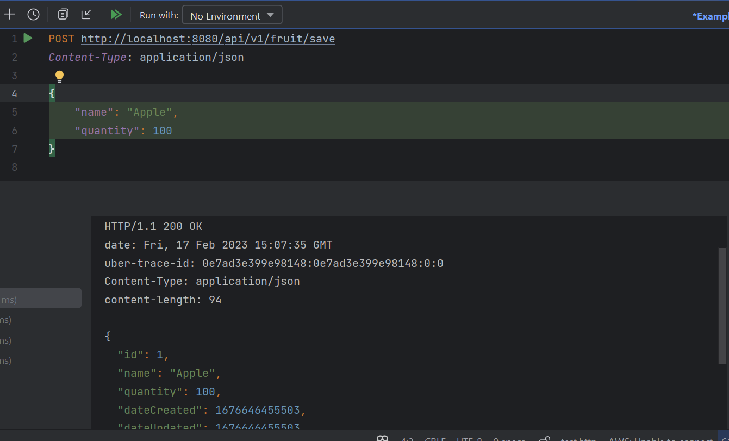The width and height of the screenshot is (729, 441).
Task: Click the uber-trace-id response header
Action: [x=274, y=263]
